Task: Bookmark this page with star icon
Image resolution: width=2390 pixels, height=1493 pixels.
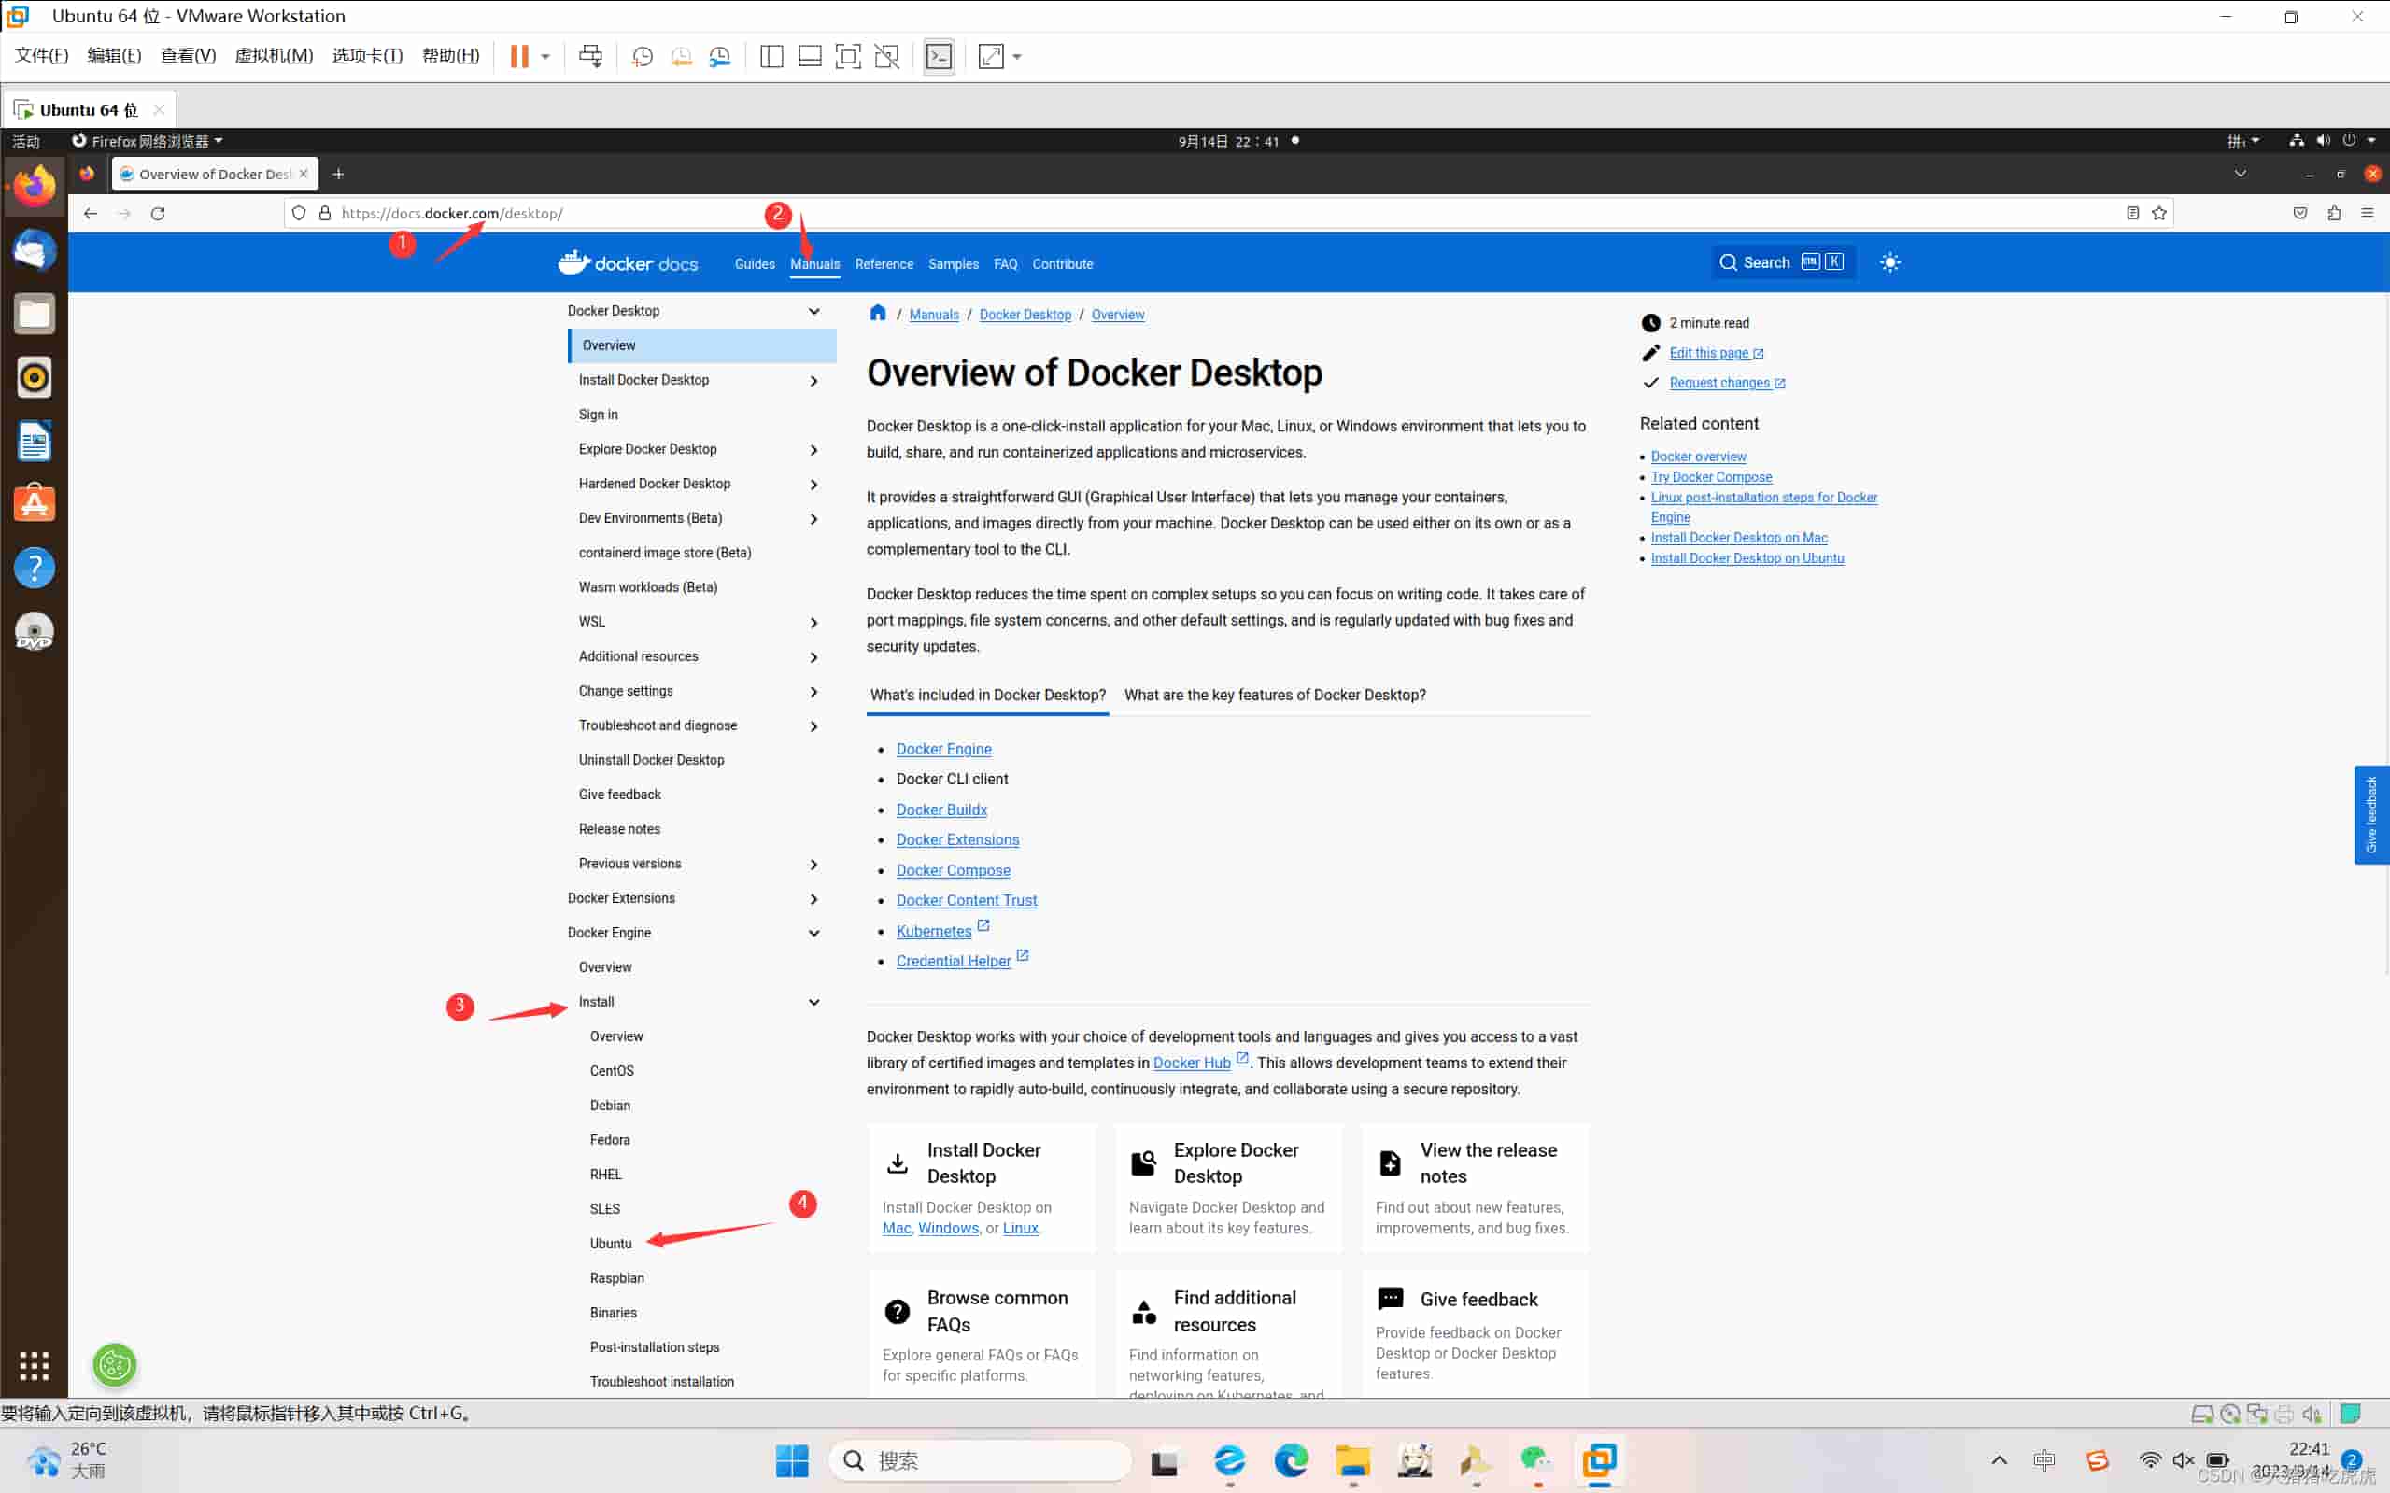Action: click(2159, 213)
